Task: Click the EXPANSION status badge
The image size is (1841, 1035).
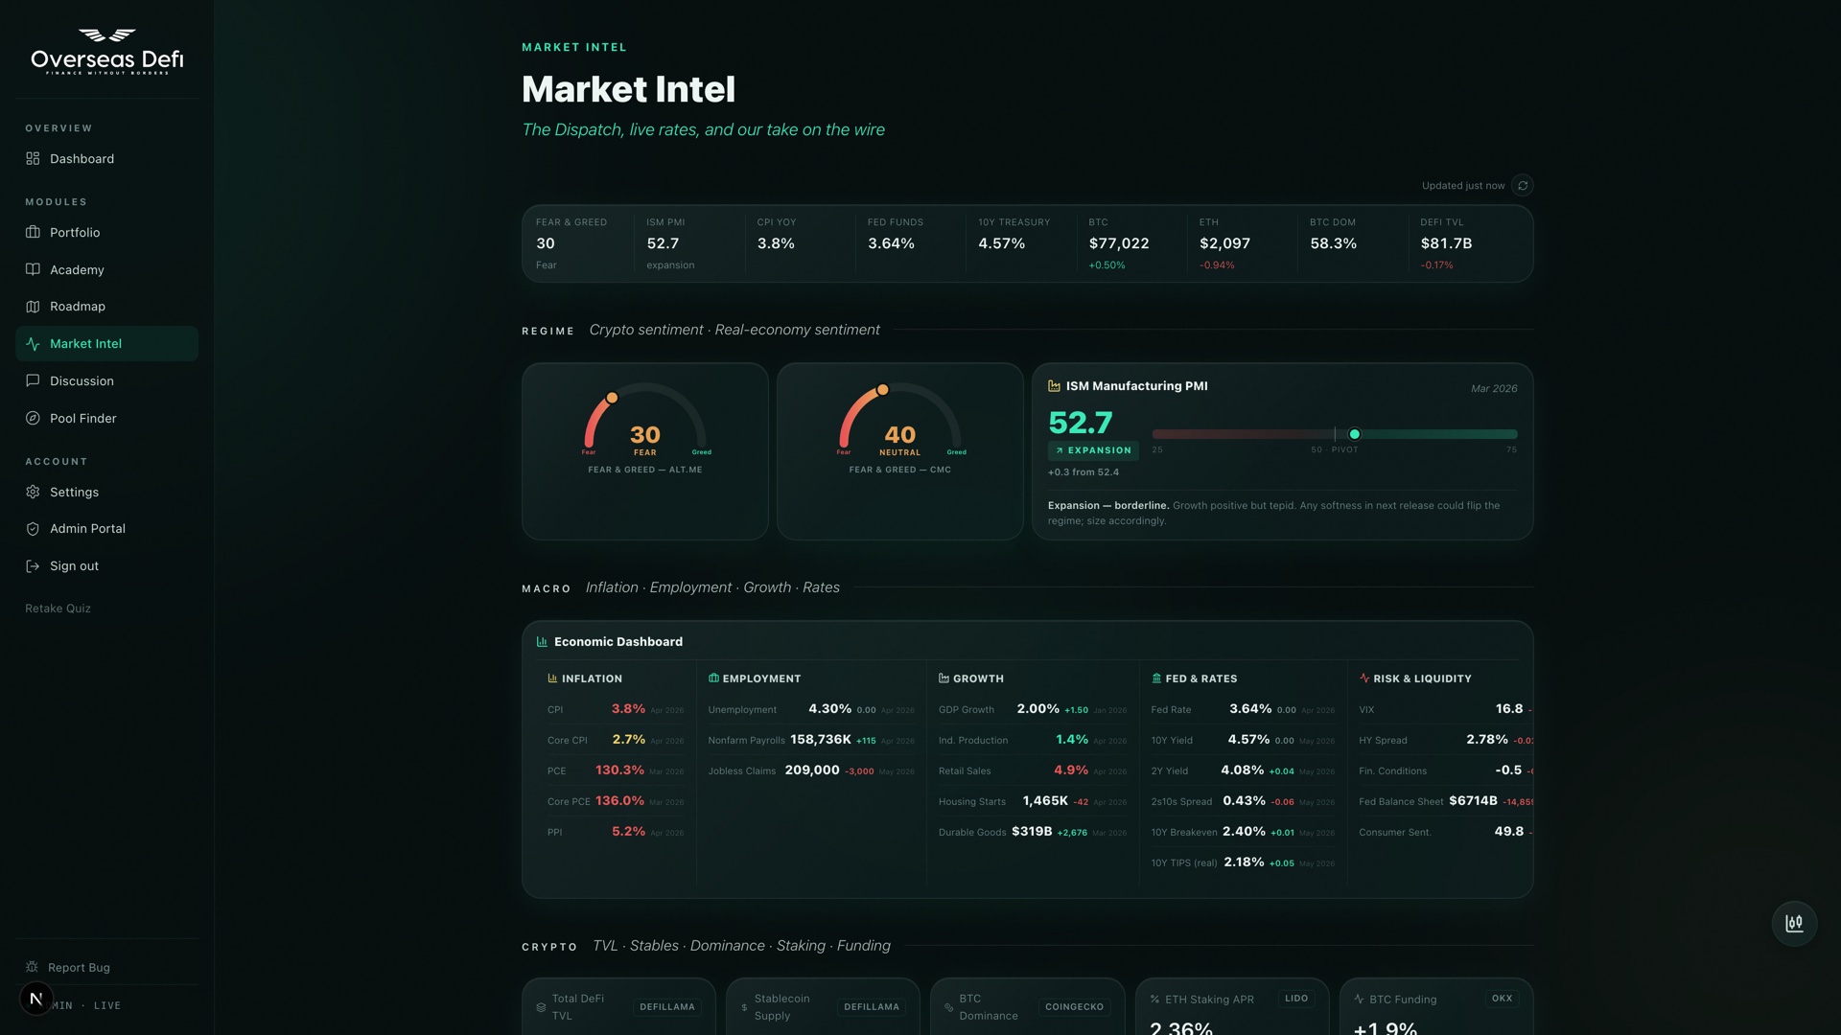Action: [x=1093, y=450]
